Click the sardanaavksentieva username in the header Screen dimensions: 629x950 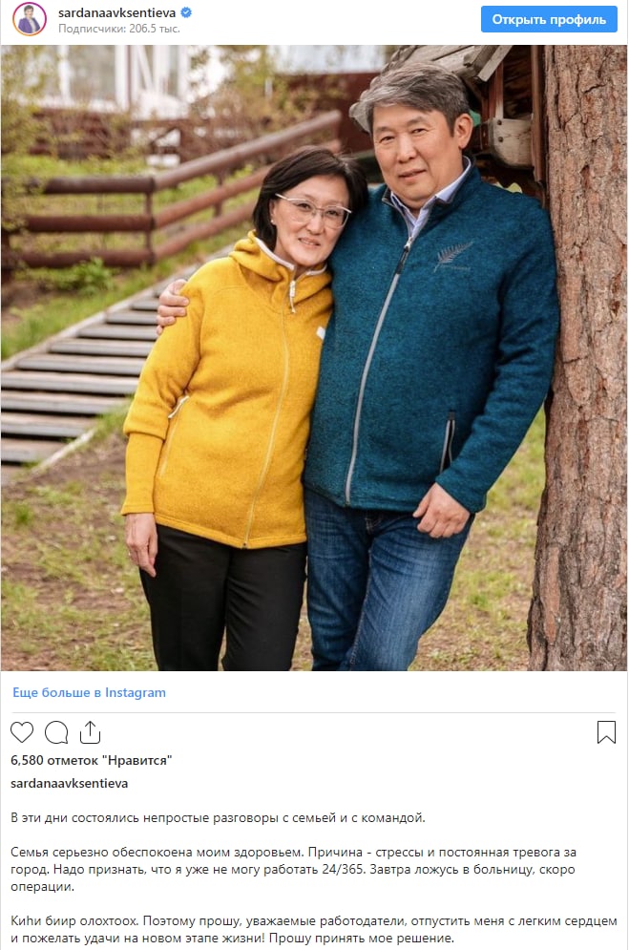pos(116,12)
